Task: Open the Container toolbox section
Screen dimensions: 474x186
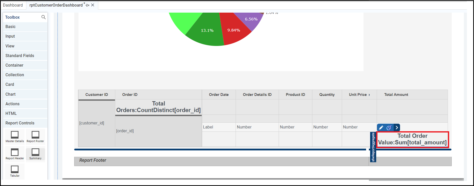Action: point(25,65)
